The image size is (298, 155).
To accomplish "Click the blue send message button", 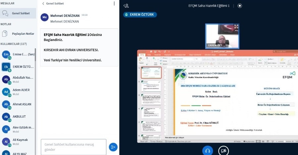I will tap(113, 147).
